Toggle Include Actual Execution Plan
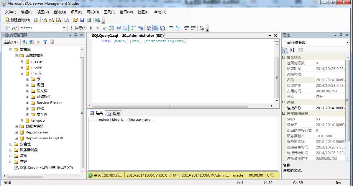 tap(134, 28)
